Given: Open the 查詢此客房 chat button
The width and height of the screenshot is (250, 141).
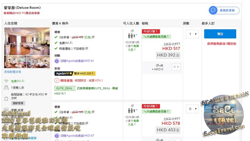Looking at the screenshot, I should (224, 10).
